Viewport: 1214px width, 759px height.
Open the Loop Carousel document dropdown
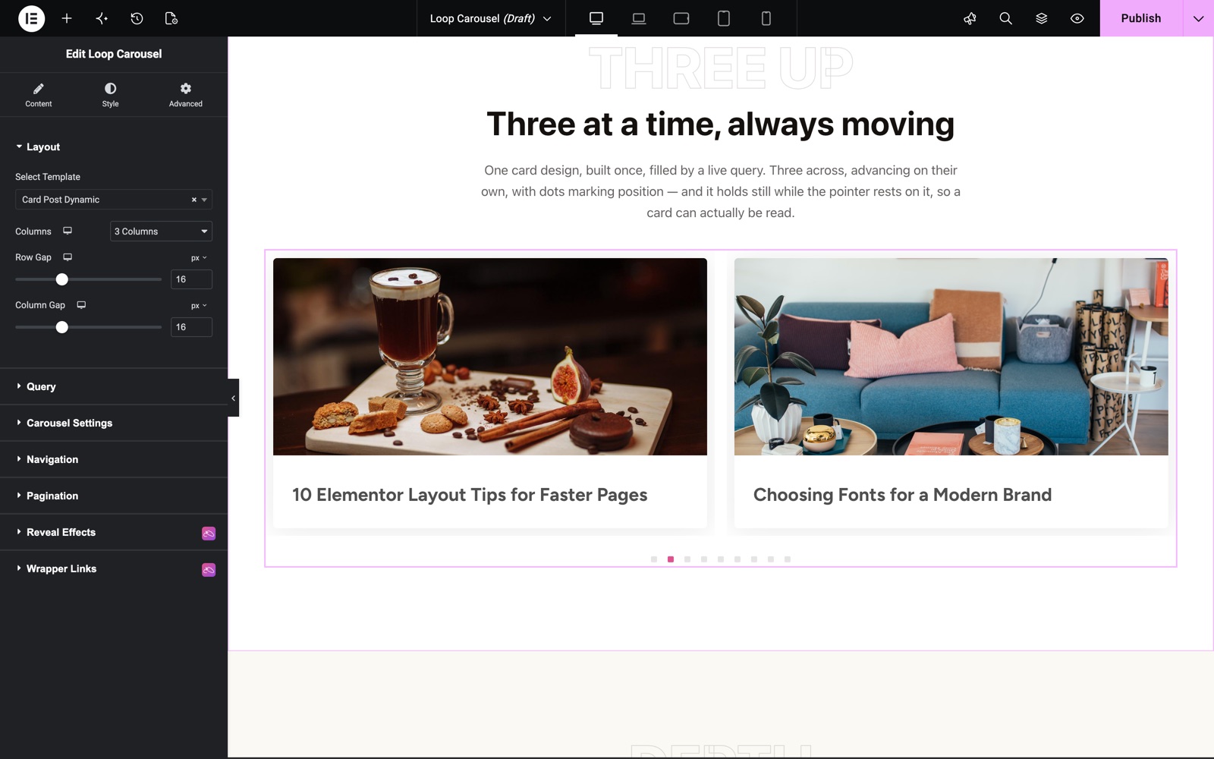point(490,18)
